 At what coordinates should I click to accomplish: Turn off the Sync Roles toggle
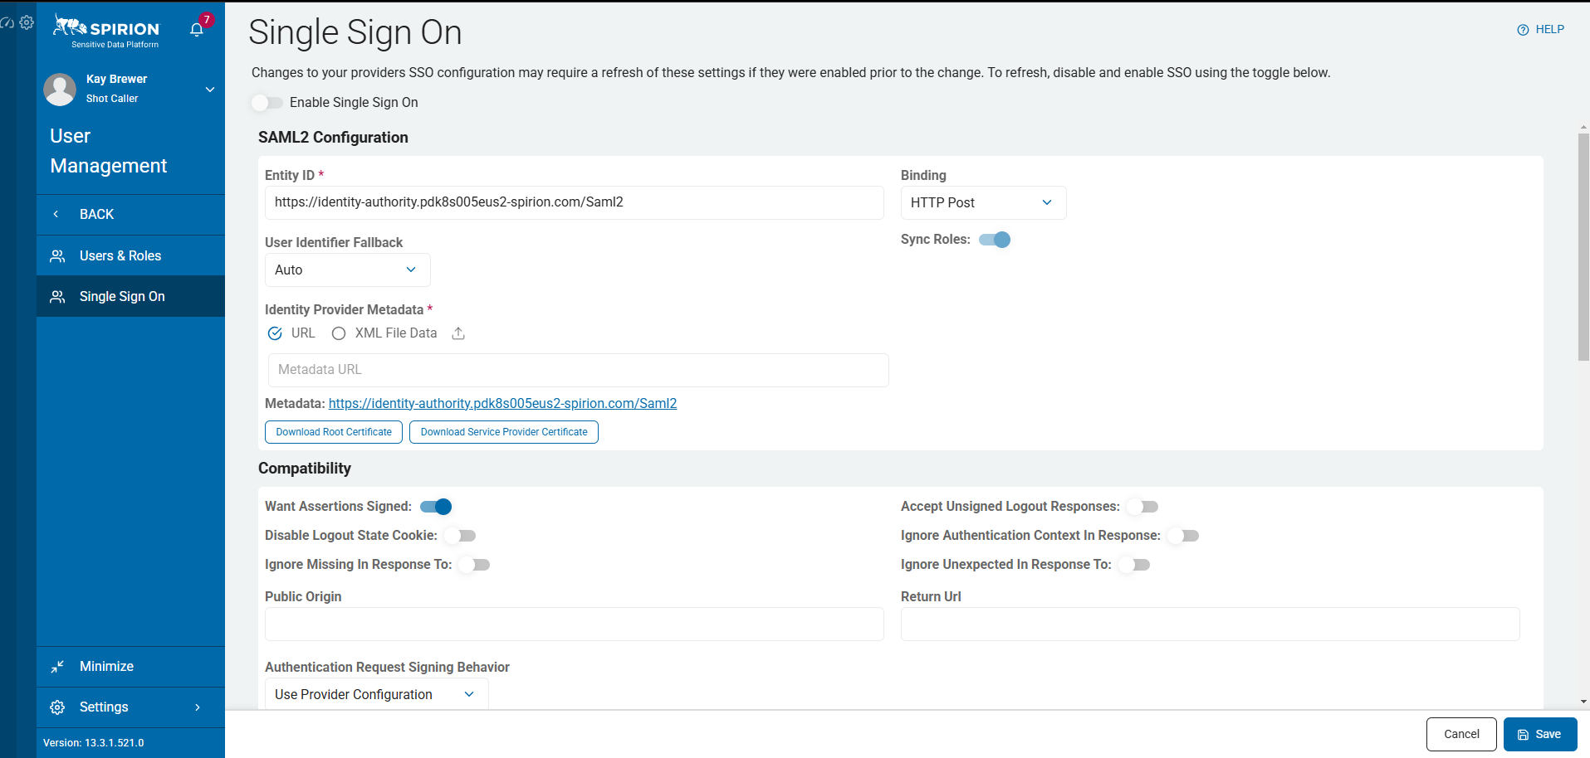coord(995,240)
